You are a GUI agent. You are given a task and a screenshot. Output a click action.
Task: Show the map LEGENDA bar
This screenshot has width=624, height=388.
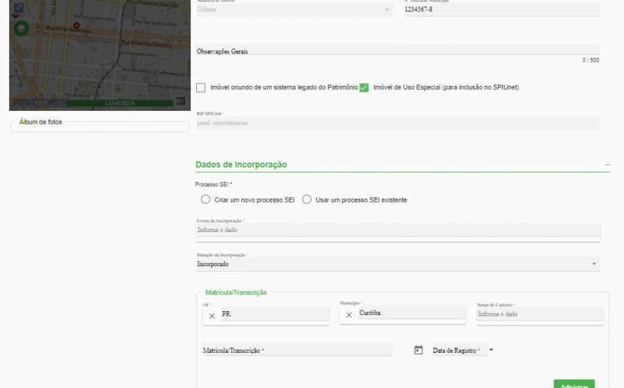point(120,103)
